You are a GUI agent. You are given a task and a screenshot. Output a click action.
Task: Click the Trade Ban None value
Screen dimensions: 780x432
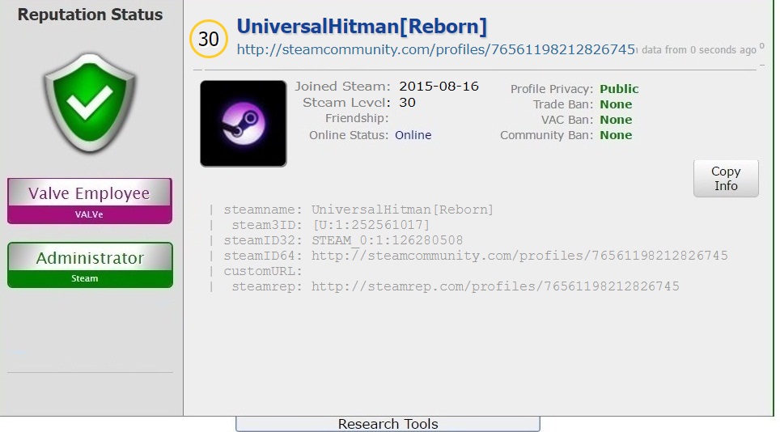pyautogui.click(x=616, y=104)
